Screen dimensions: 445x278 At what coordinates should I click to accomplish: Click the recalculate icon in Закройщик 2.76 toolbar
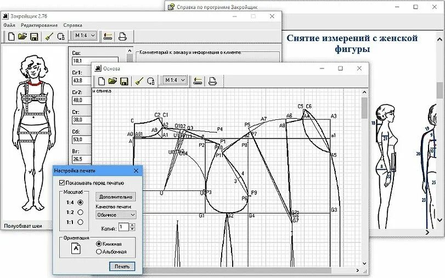coord(61,37)
